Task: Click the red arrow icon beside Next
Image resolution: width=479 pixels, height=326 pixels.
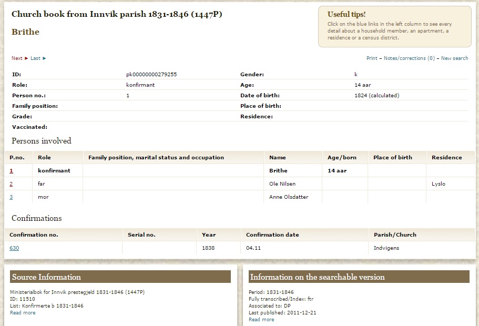Action: tap(26, 58)
